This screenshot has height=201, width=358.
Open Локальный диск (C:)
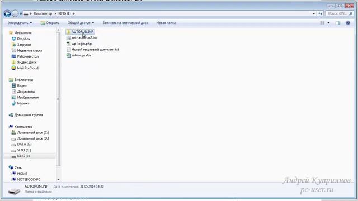(33, 133)
